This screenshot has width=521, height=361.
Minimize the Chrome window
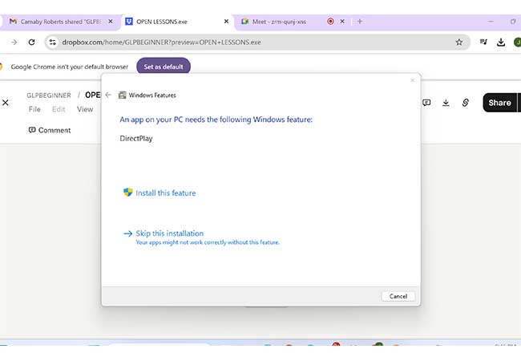[x=491, y=22]
